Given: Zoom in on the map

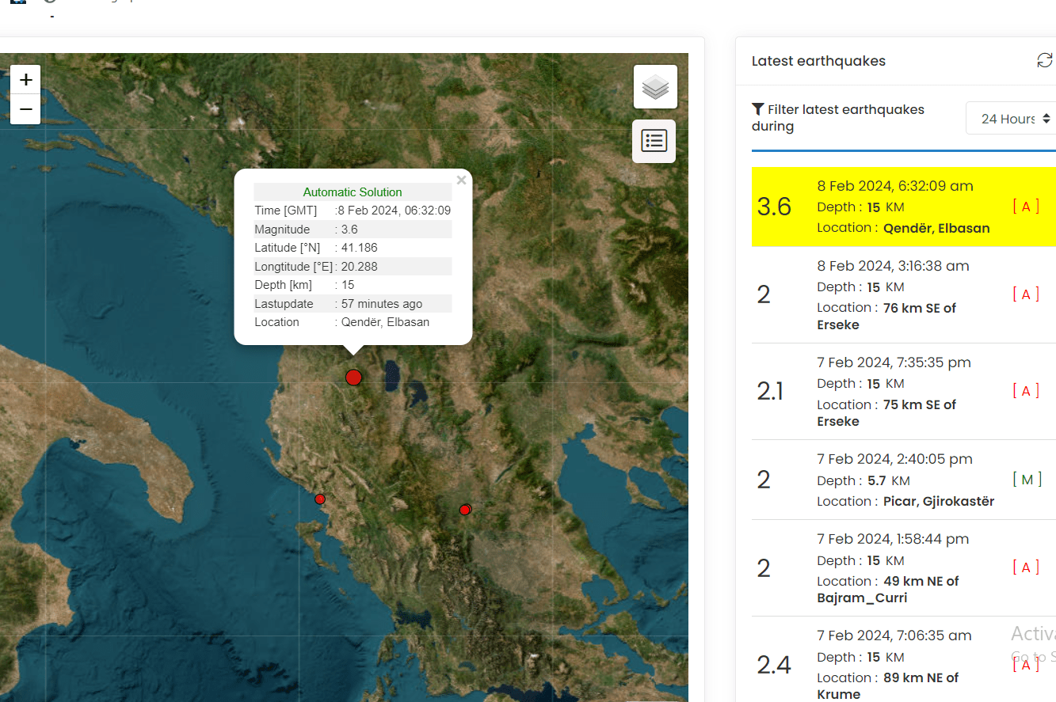Looking at the screenshot, I should pos(25,80).
